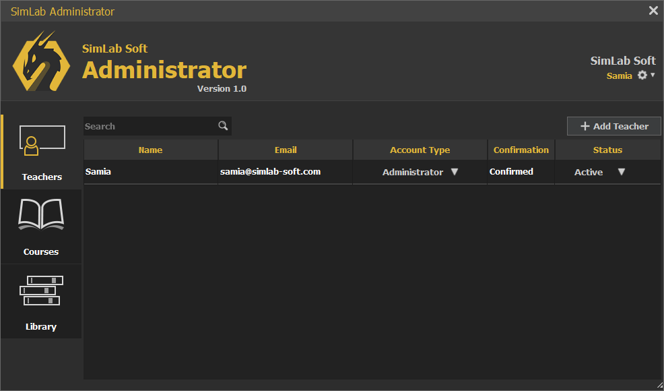Click the Add Teacher button
Screen dimensions: 664x391
(614, 126)
